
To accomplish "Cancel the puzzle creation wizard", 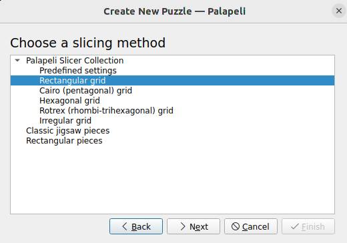I will [251, 226].
